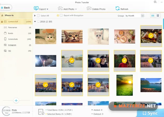The image size is (164, 117).
Task: Add a new album with plus button
Action: 16,101
